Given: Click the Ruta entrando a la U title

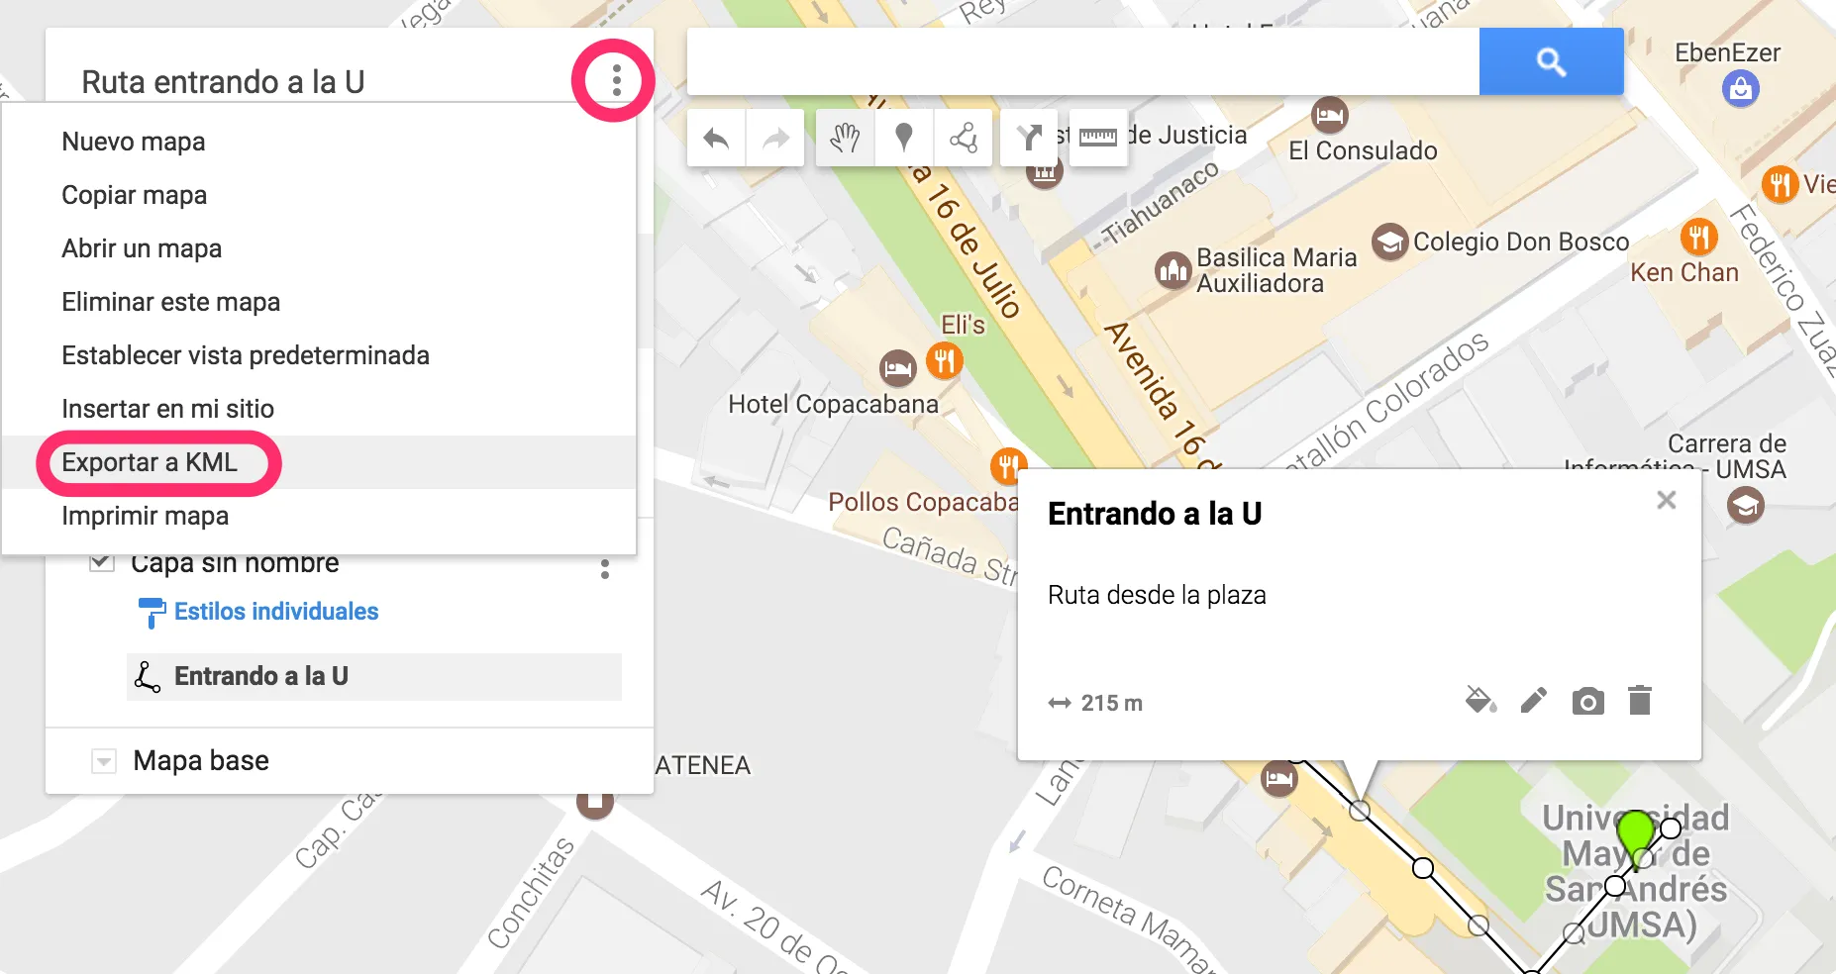Looking at the screenshot, I should point(223,82).
